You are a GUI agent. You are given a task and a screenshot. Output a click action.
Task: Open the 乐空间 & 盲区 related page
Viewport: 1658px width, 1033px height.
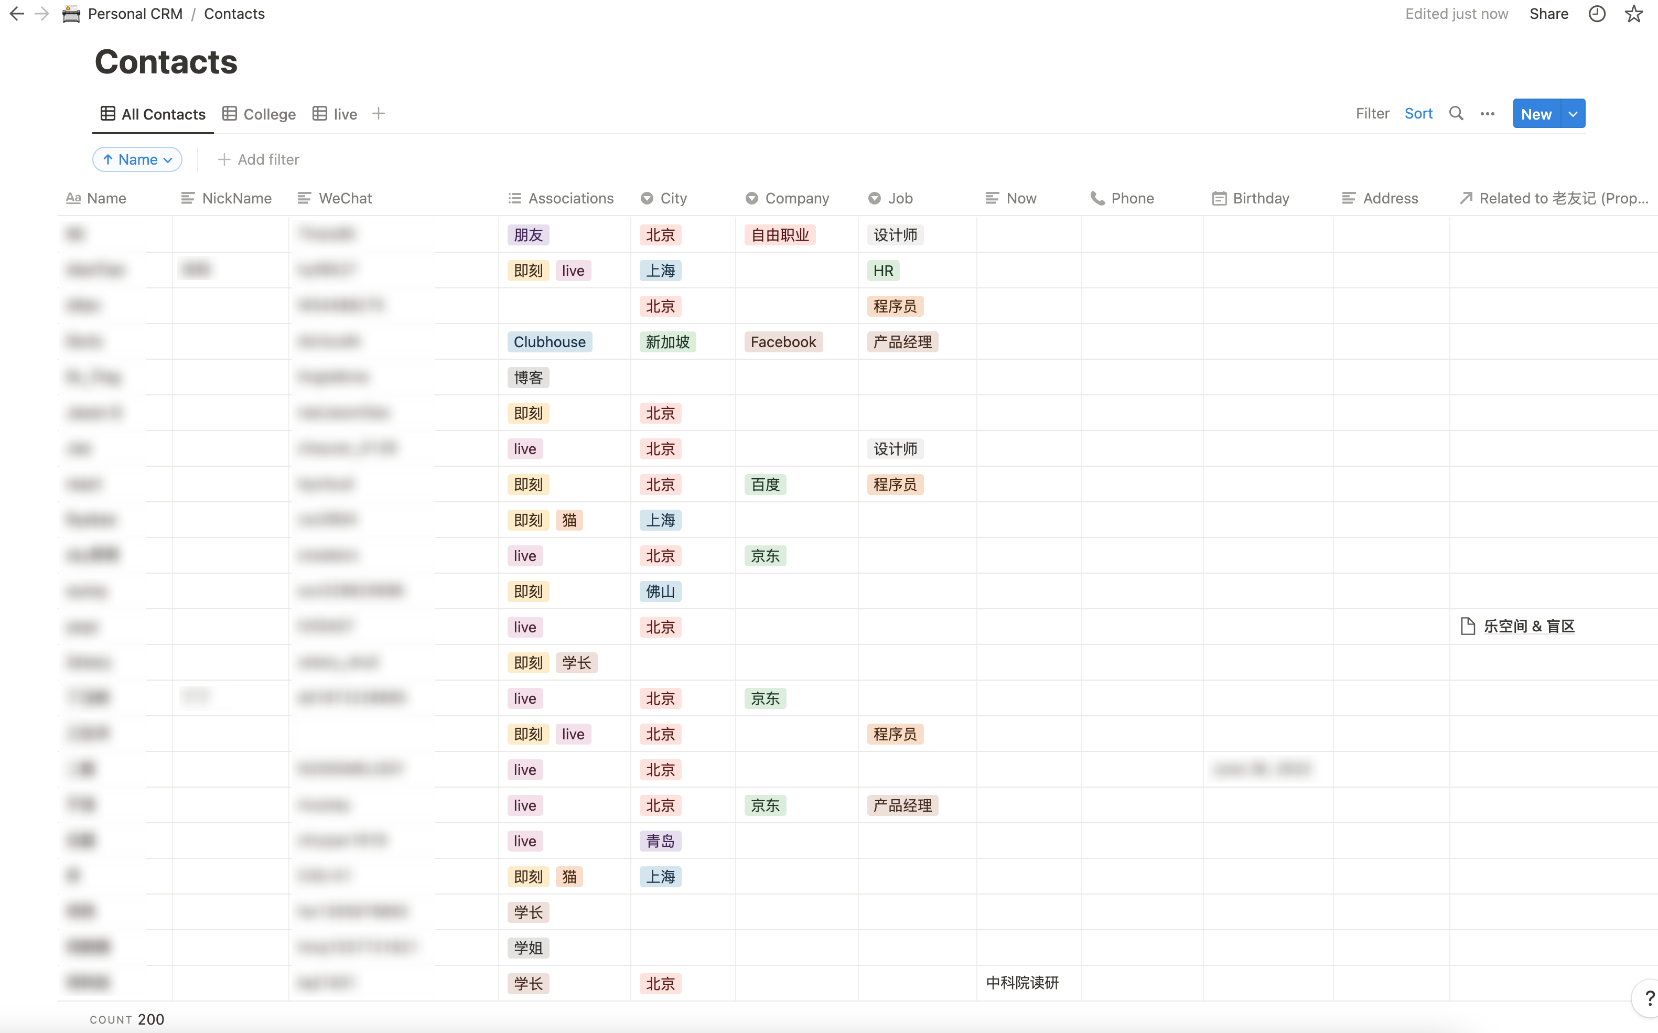tap(1528, 626)
